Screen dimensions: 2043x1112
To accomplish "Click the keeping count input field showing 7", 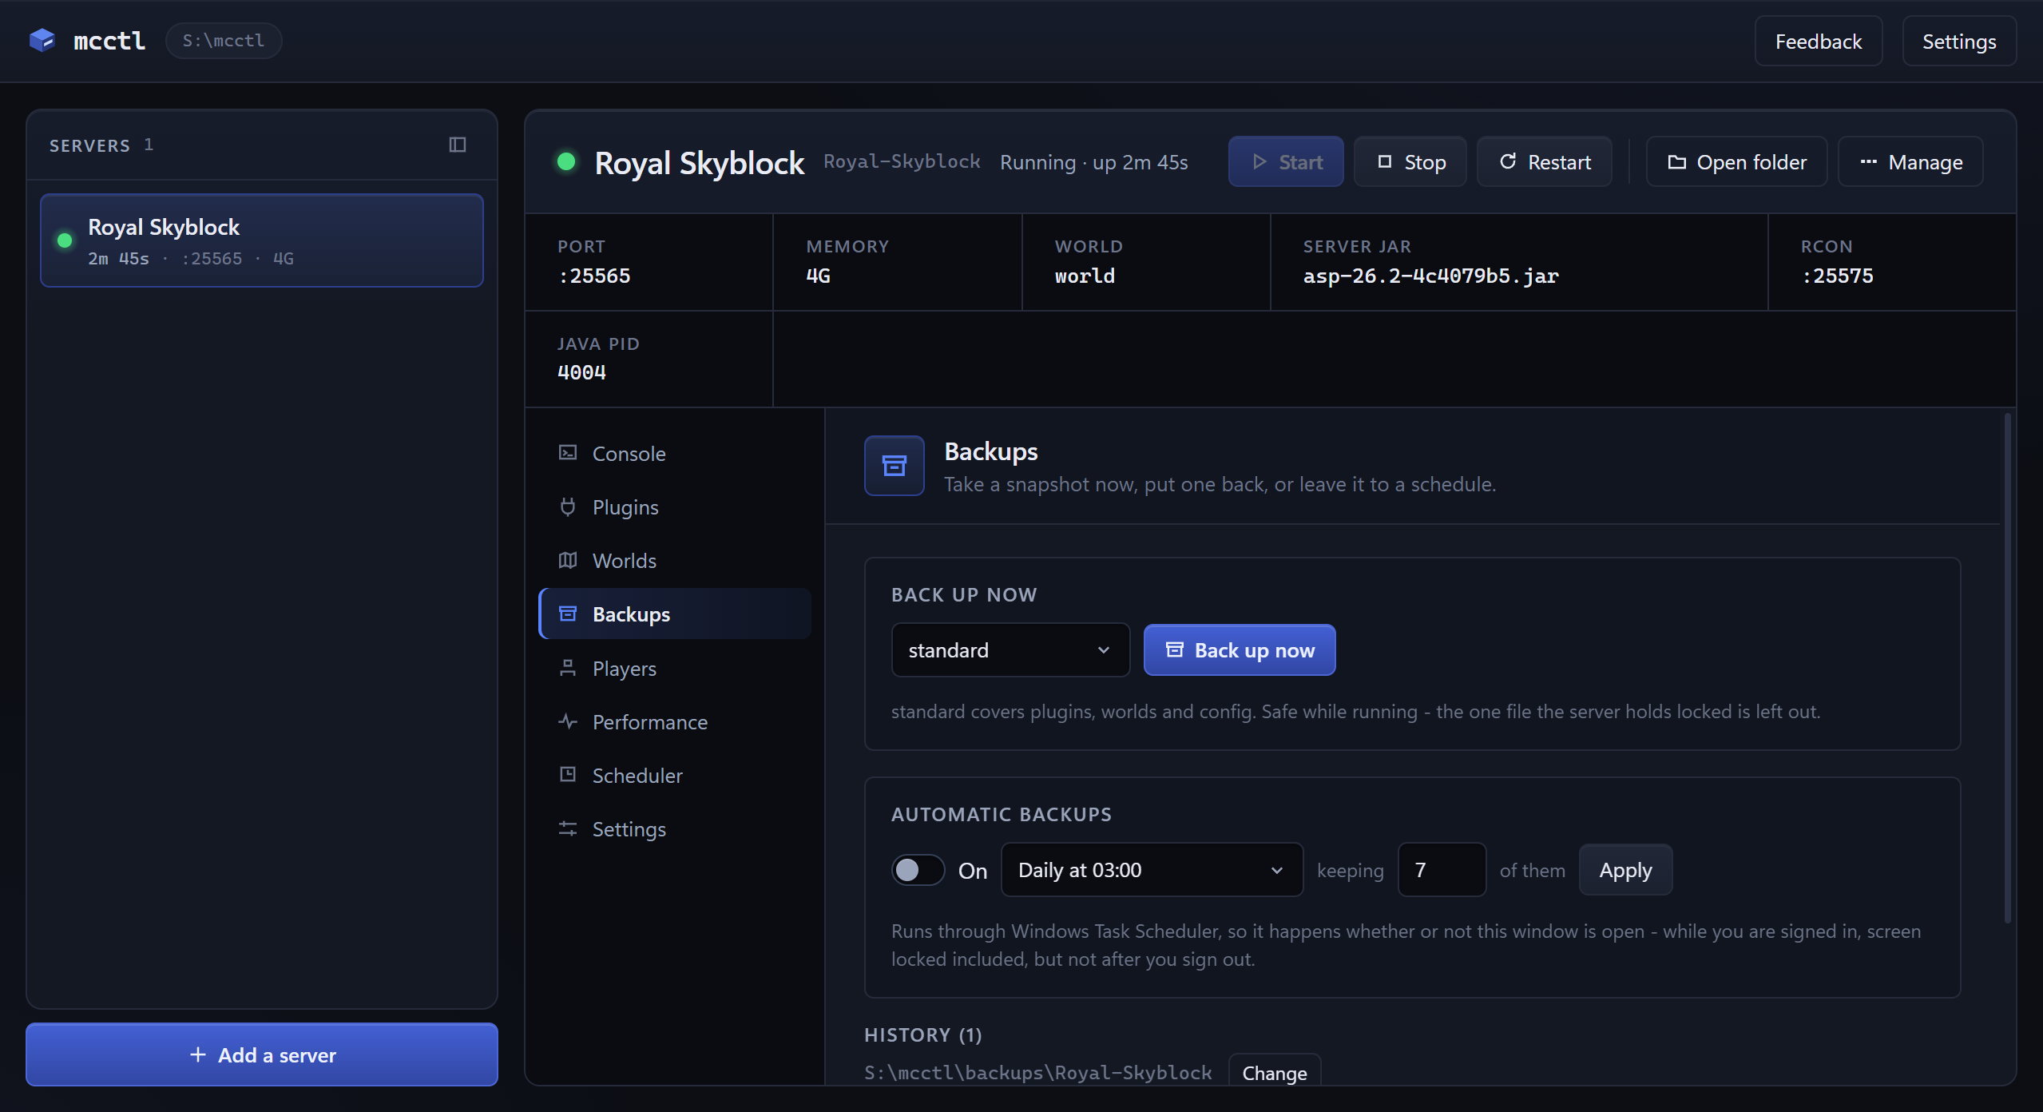I will click(x=1442, y=870).
